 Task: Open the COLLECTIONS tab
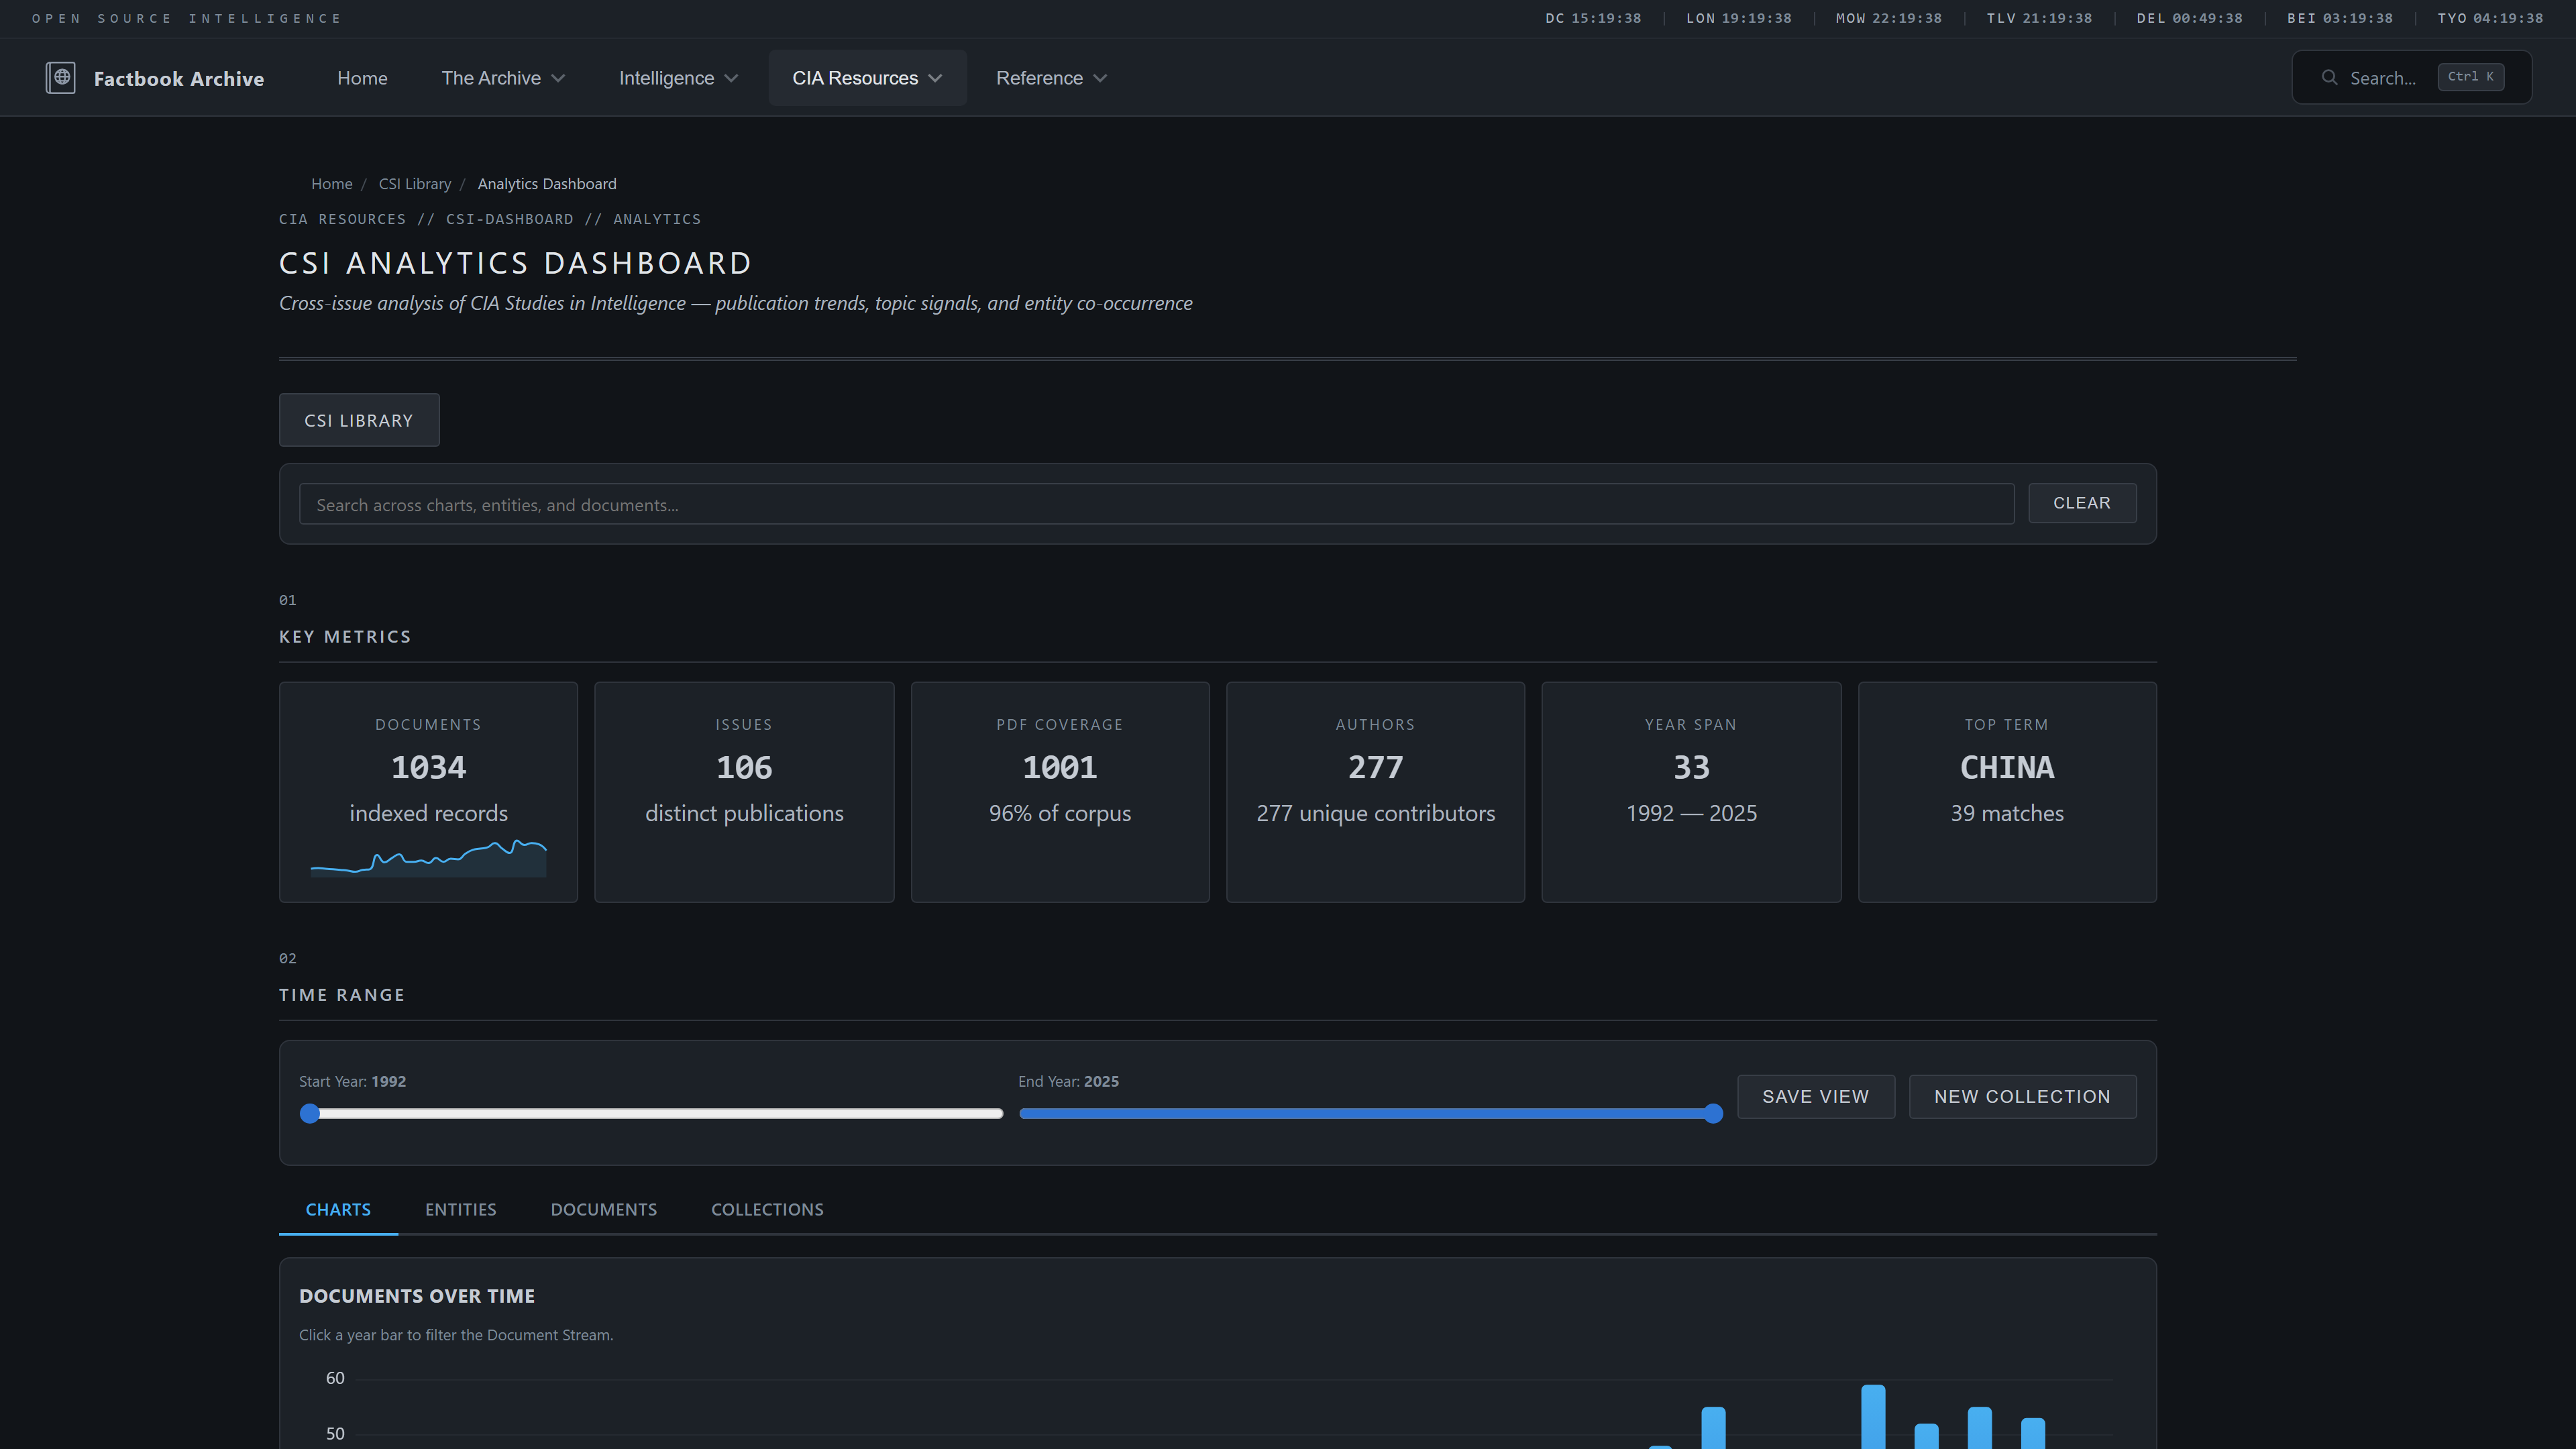pos(767,1209)
